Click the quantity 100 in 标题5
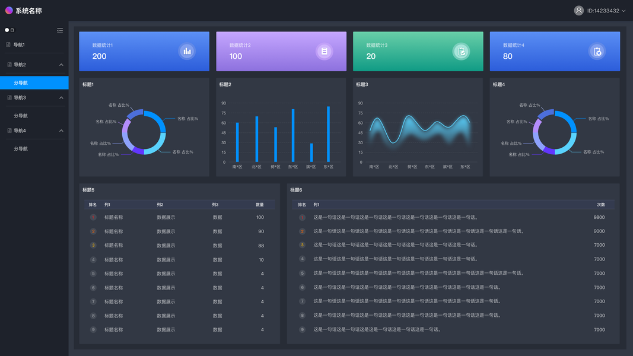This screenshot has height=356, width=633. click(260, 217)
